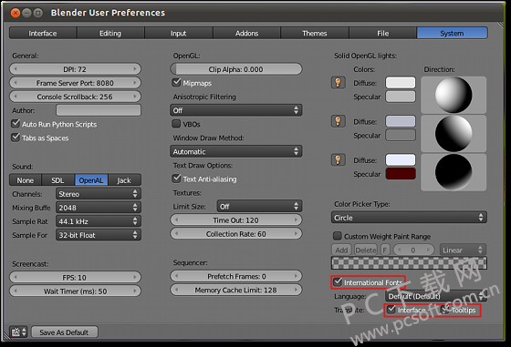
Task: Click the weight paint Delete button
Action: click(x=366, y=250)
